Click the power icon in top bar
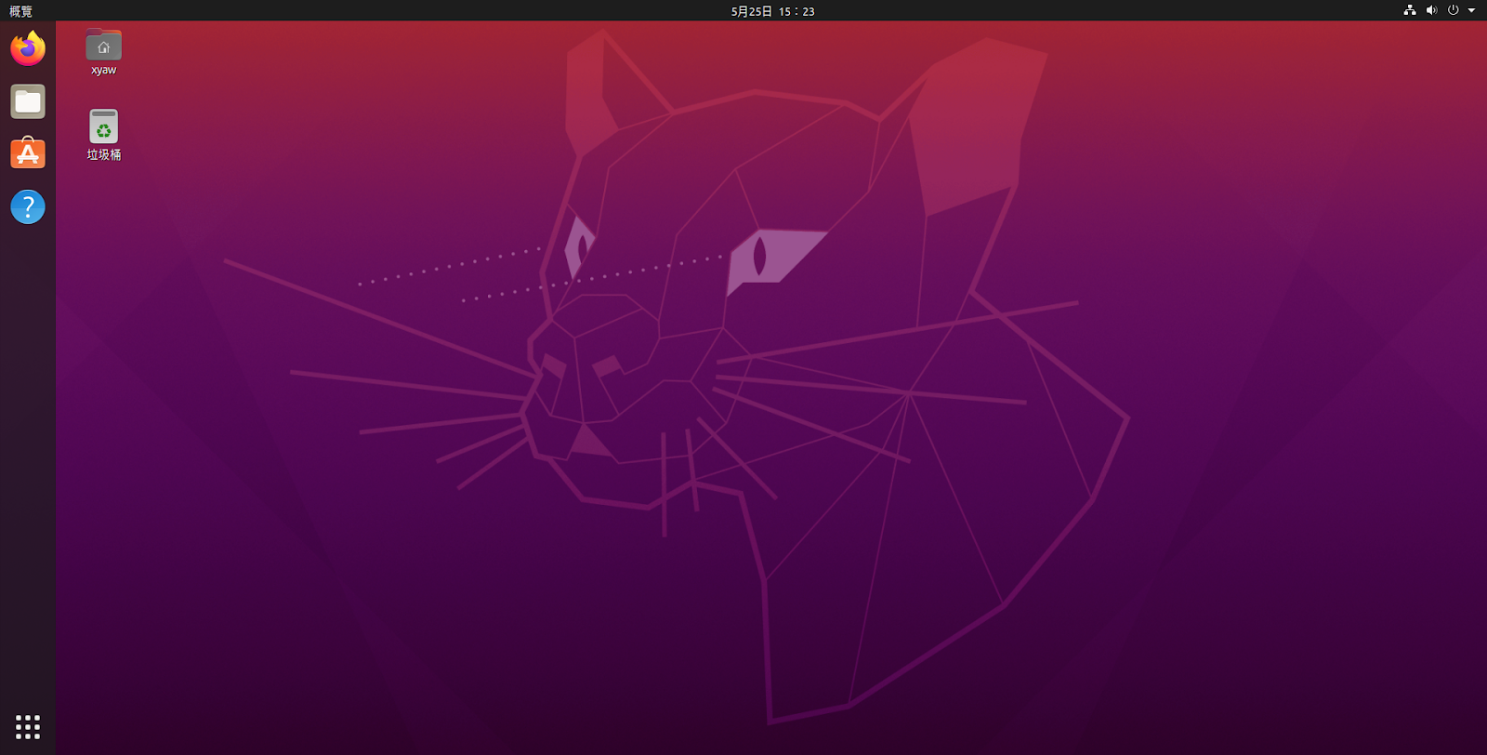 pyautogui.click(x=1453, y=10)
